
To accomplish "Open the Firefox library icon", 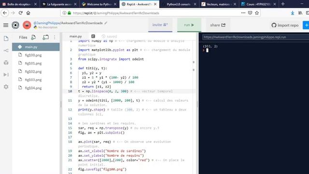I will 300,13.
